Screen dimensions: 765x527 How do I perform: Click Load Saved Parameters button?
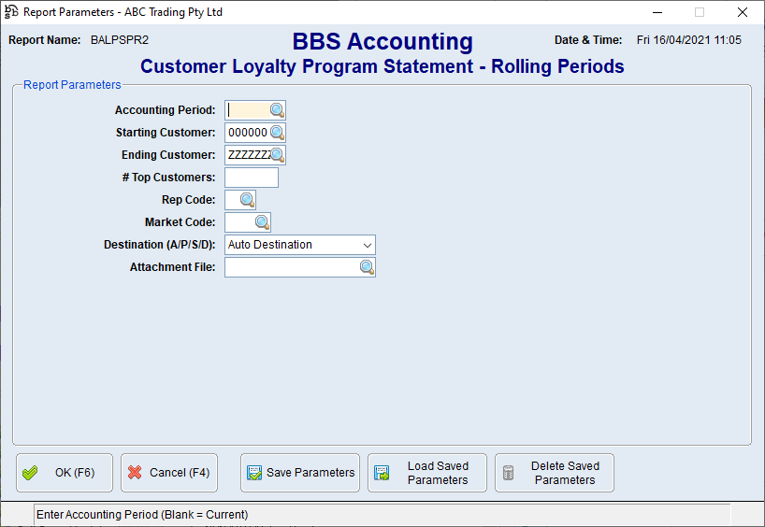[x=427, y=473]
